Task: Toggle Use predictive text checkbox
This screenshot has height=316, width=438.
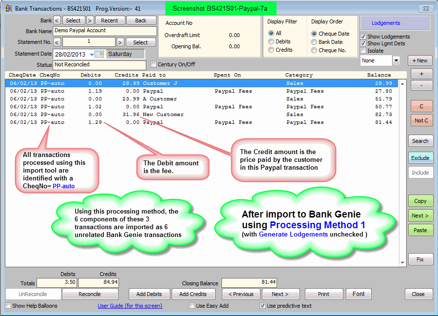Action: [262, 306]
